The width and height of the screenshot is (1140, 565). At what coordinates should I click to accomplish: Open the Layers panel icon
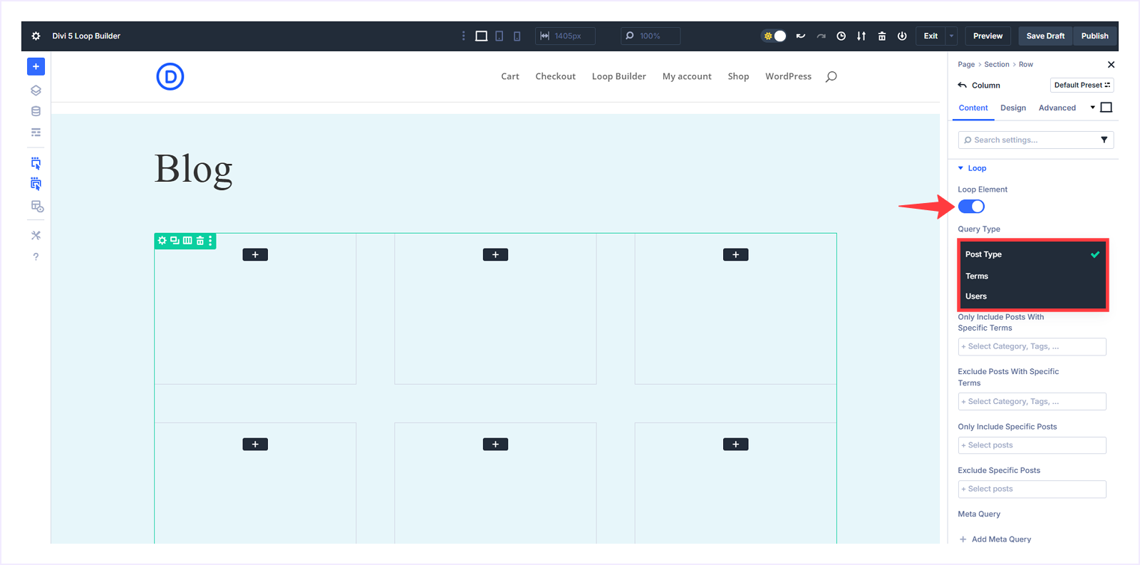(36, 90)
